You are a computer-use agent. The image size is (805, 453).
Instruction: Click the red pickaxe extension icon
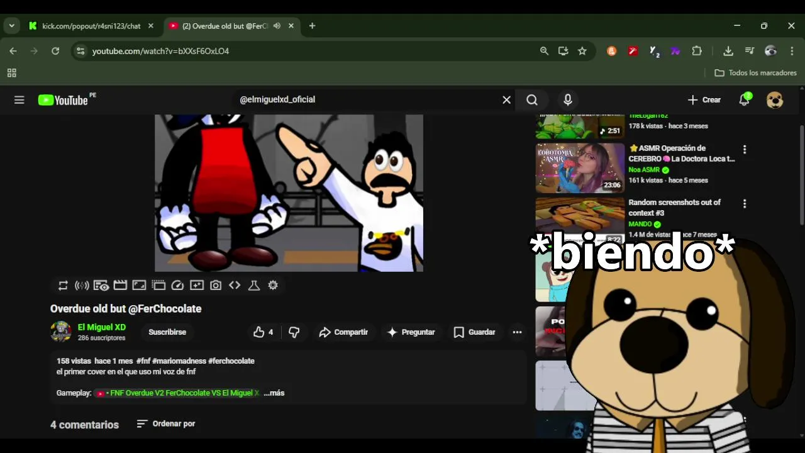coord(633,51)
